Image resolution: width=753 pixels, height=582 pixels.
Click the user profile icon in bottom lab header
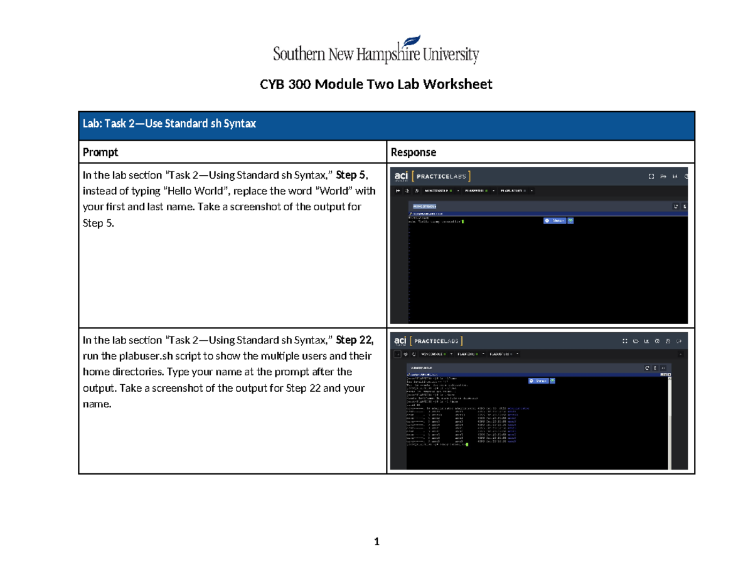pos(668,342)
